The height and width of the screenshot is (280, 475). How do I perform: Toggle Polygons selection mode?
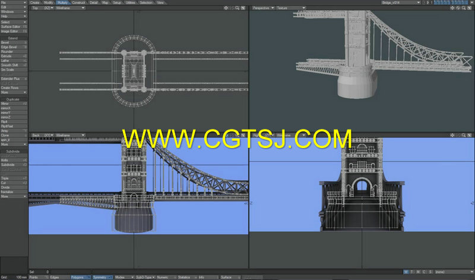[81, 277]
